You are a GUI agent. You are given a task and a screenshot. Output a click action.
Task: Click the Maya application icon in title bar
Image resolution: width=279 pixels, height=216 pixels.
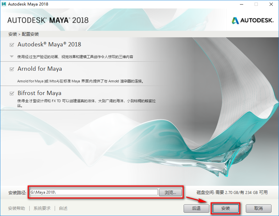[4, 4]
